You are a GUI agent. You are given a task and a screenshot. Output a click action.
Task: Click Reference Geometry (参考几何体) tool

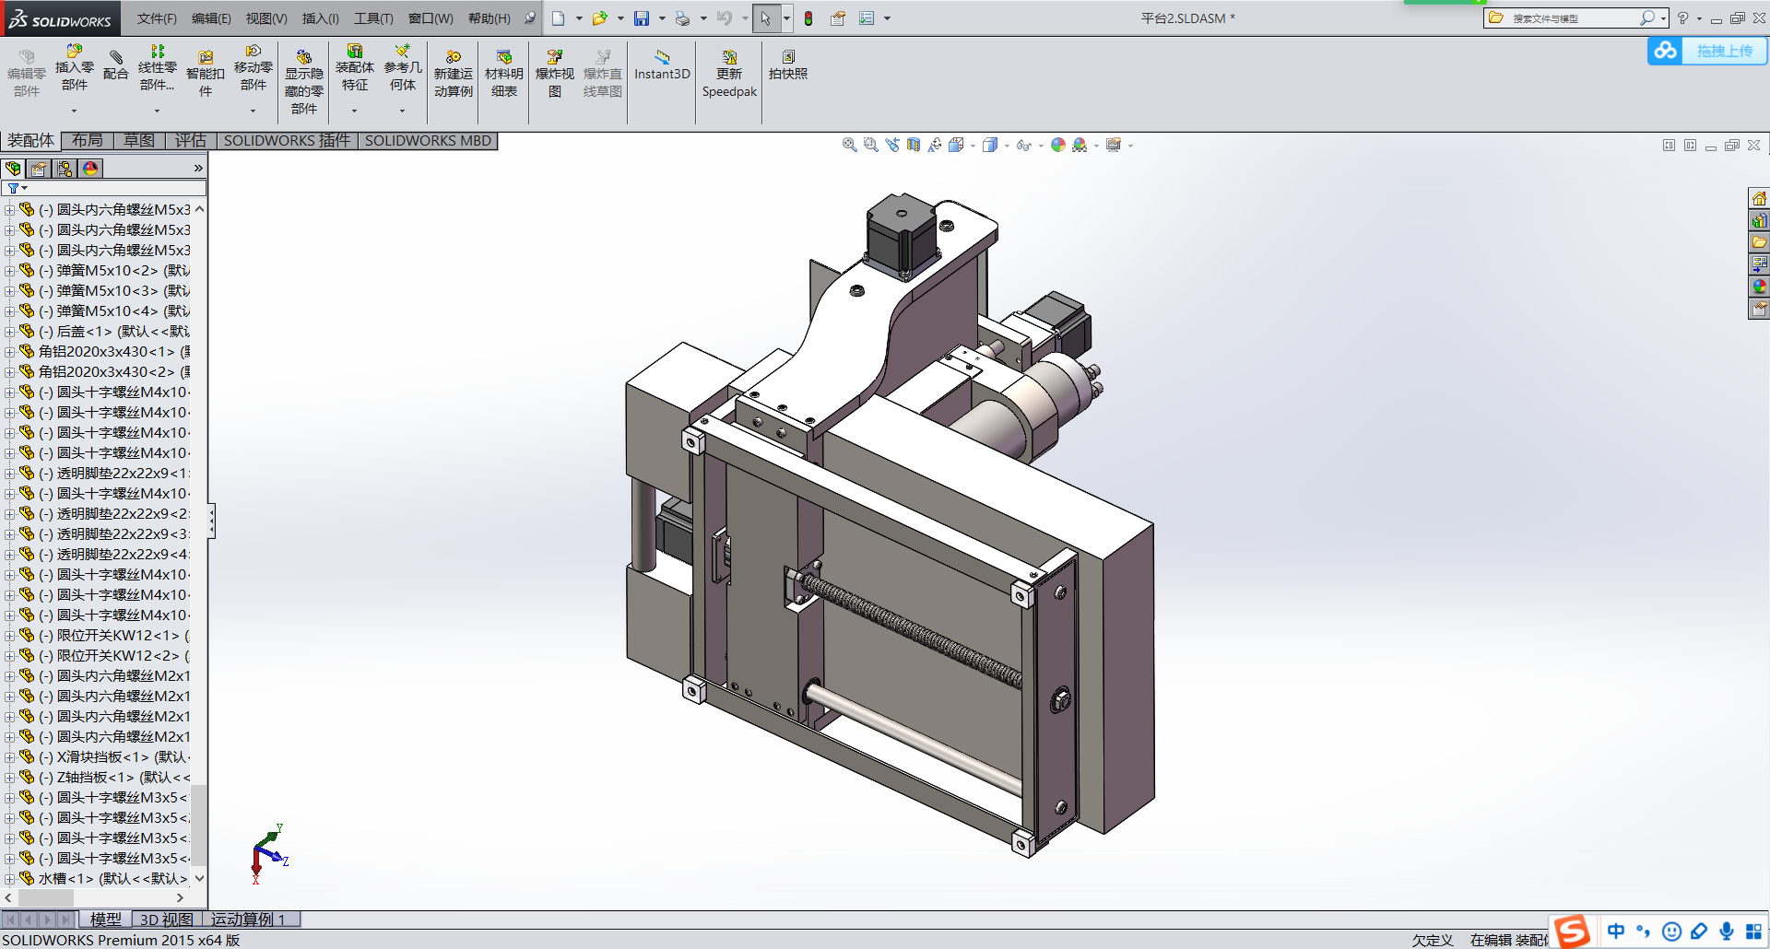point(402,67)
